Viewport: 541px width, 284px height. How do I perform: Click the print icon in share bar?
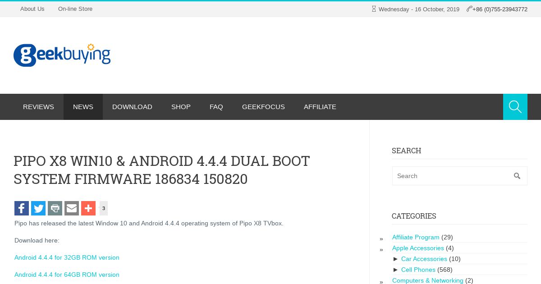pyautogui.click(x=55, y=208)
